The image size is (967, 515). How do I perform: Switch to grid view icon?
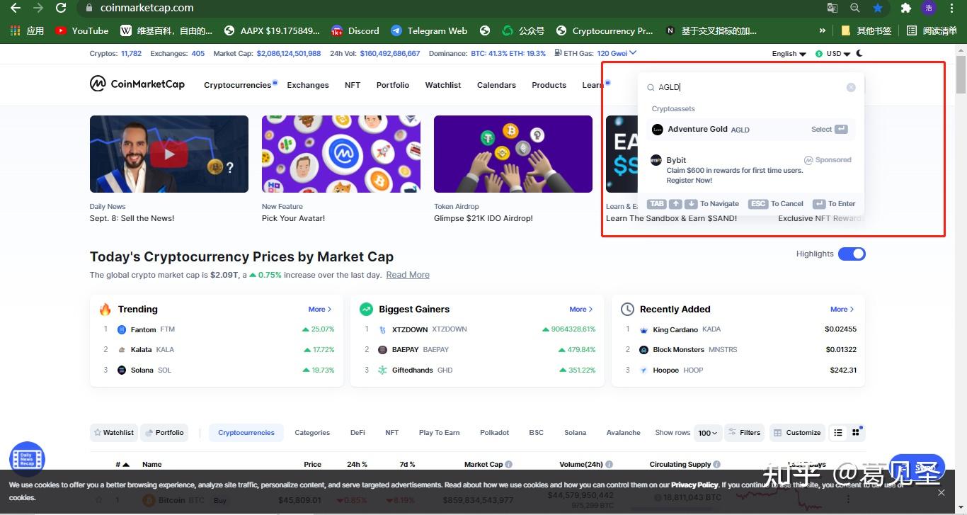click(x=855, y=432)
